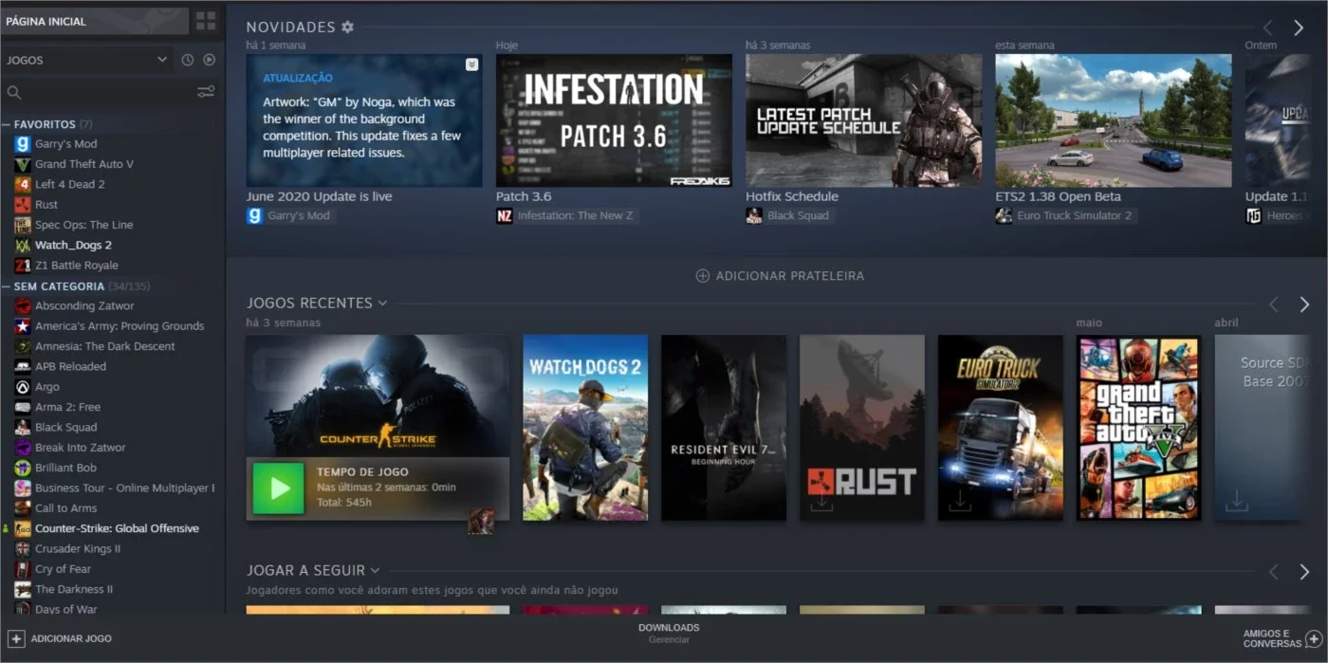Click Grand Theft Auto V sidebar icon

pos(22,164)
